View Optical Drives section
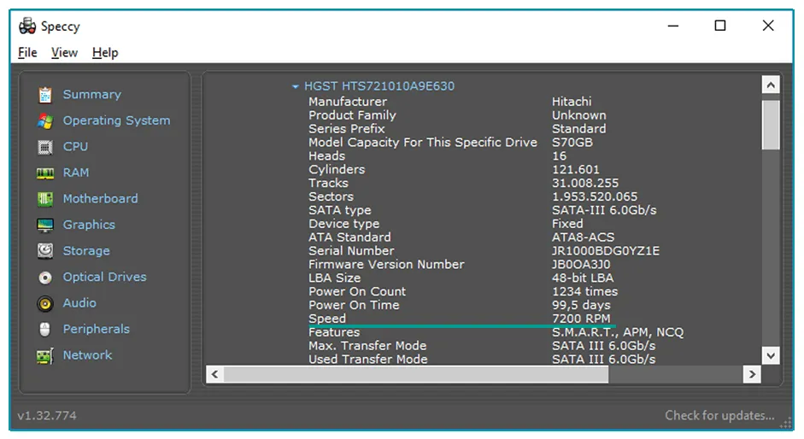The height and width of the screenshot is (439, 804). pyautogui.click(x=104, y=277)
